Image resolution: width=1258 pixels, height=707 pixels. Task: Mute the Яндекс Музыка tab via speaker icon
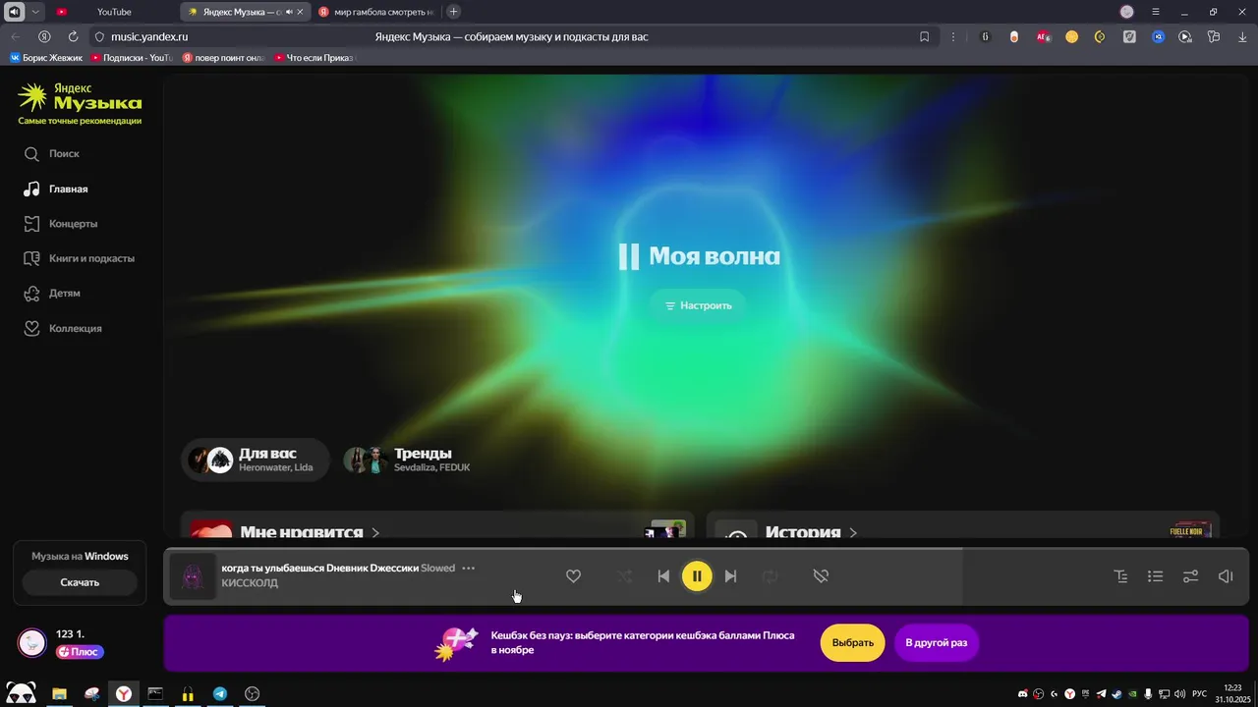(289, 12)
